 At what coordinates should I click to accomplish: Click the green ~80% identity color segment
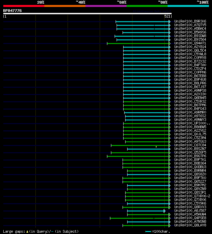[x=147, y=6]
